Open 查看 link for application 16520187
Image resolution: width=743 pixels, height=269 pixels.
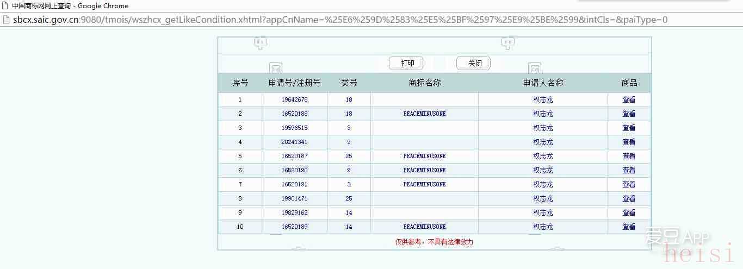(629, 157)
